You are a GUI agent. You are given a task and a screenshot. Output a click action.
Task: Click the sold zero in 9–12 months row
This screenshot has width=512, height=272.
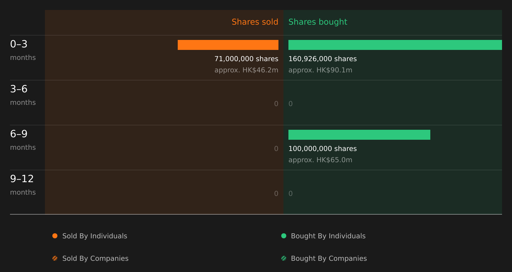(276, 194)
